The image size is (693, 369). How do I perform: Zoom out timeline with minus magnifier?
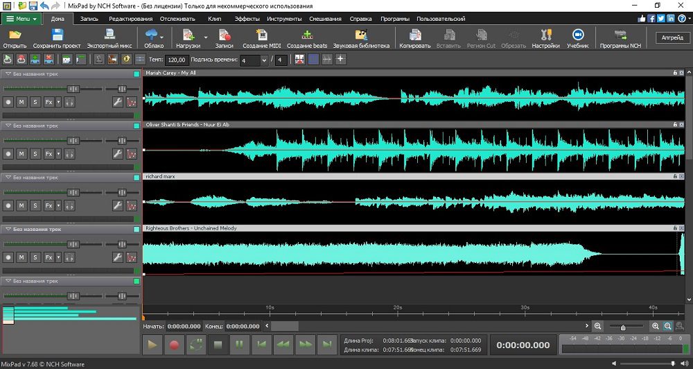(x=597, y=327)
